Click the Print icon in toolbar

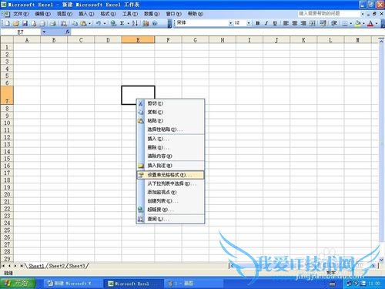point(53,23)
